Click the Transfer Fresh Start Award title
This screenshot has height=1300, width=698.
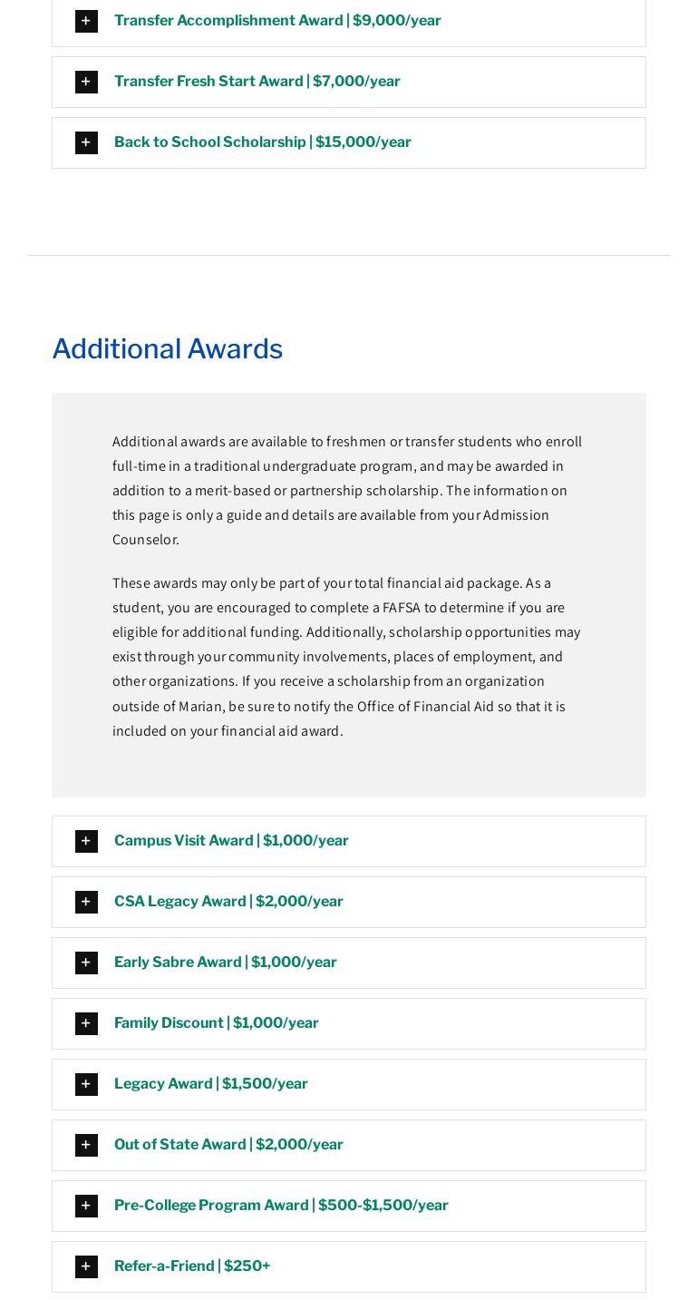click(x=257, y=82)
